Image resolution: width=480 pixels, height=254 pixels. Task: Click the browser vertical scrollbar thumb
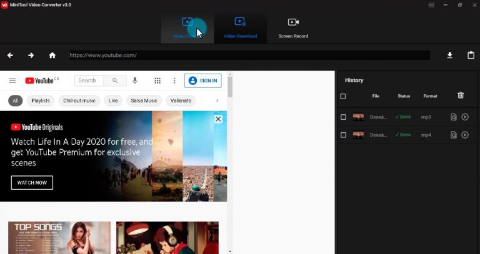point(230,86)
